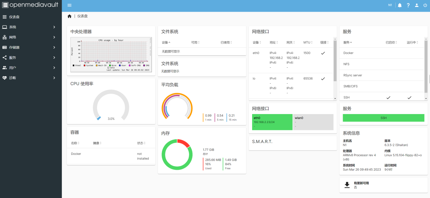Click SSH enabled checkmark
The width and height of the screenshot is (430, 198).
(x=388, y=98)
